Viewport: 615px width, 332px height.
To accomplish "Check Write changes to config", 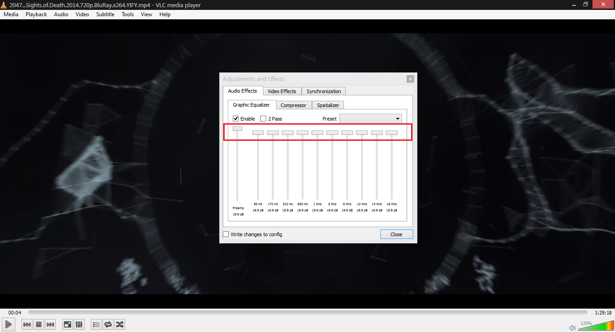I will 226,234.
